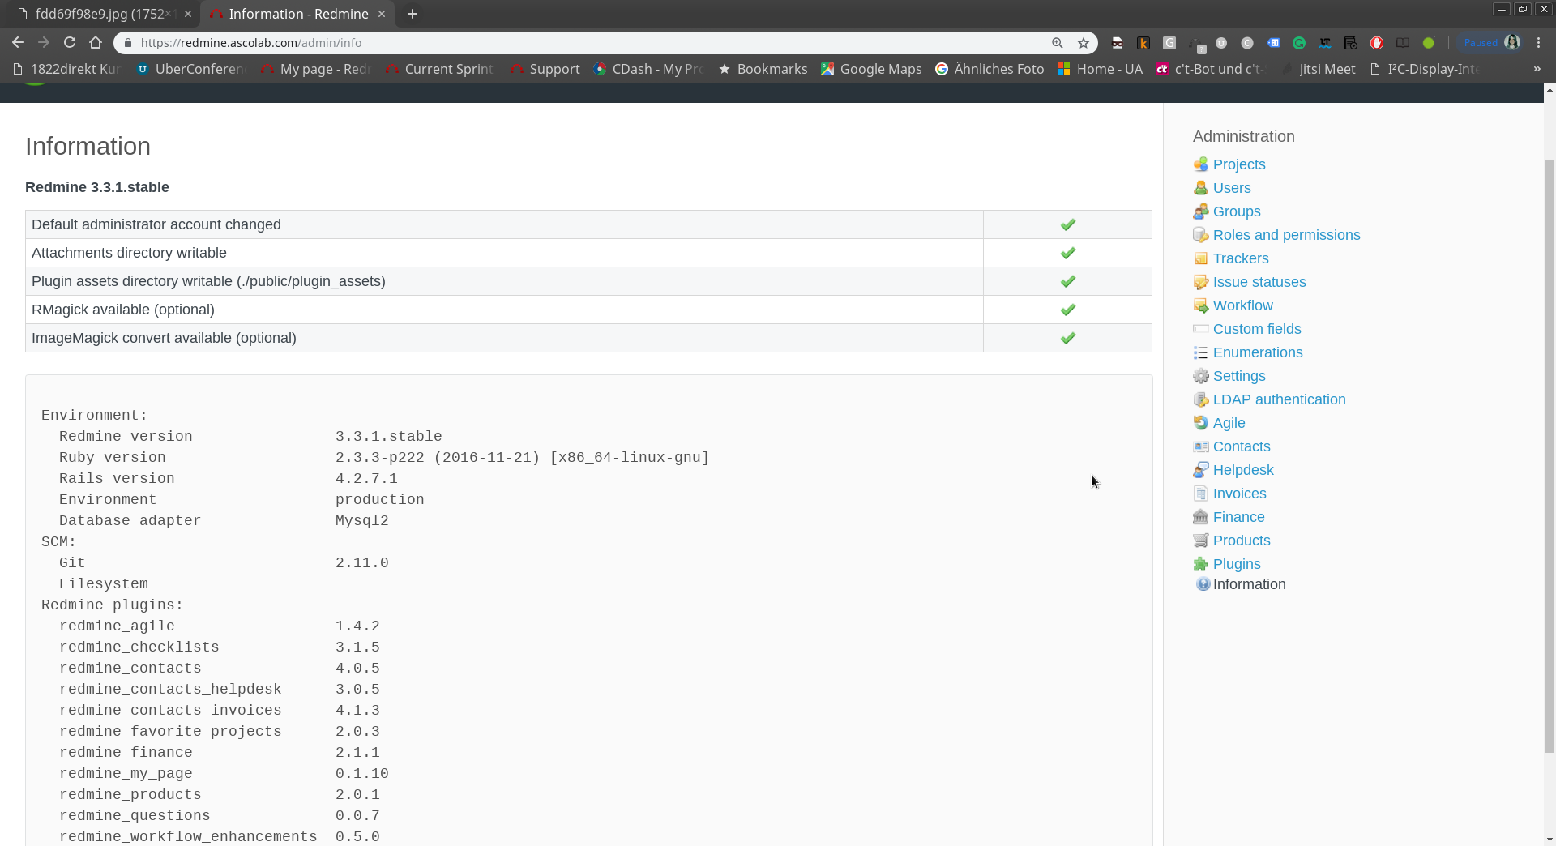1556x846 pixels.
Task: Open the Current Sprint bookmark
Action: [439, 69]
